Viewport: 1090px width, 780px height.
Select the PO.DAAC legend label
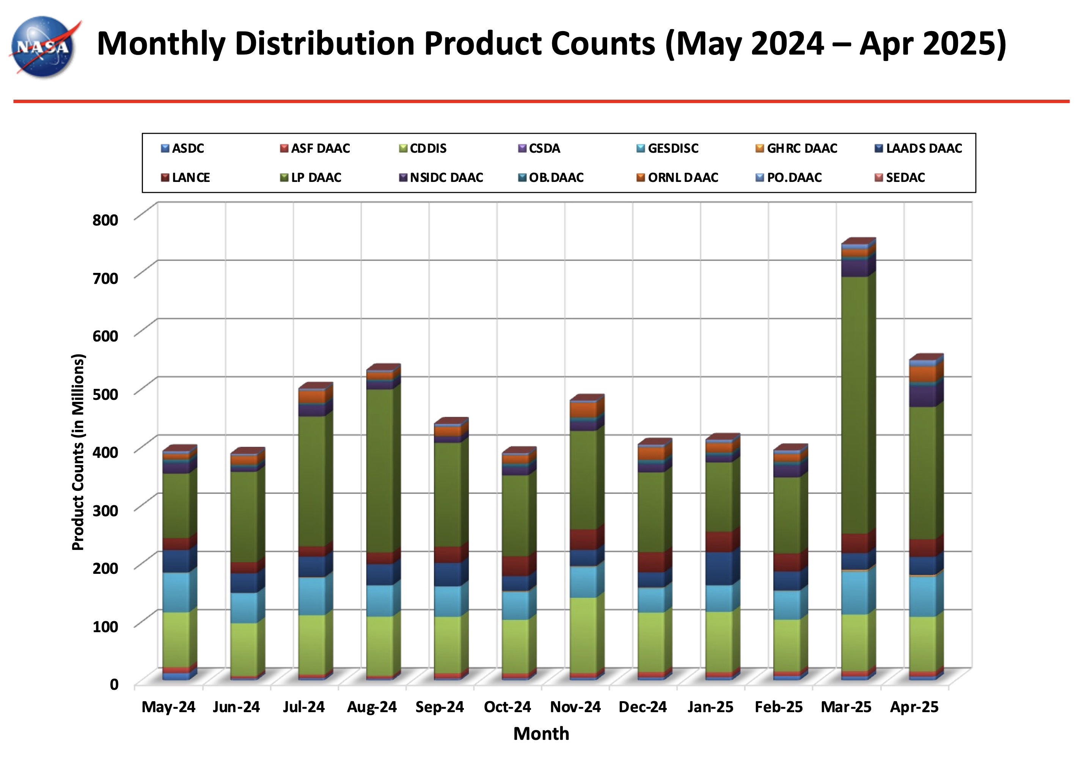795,178
